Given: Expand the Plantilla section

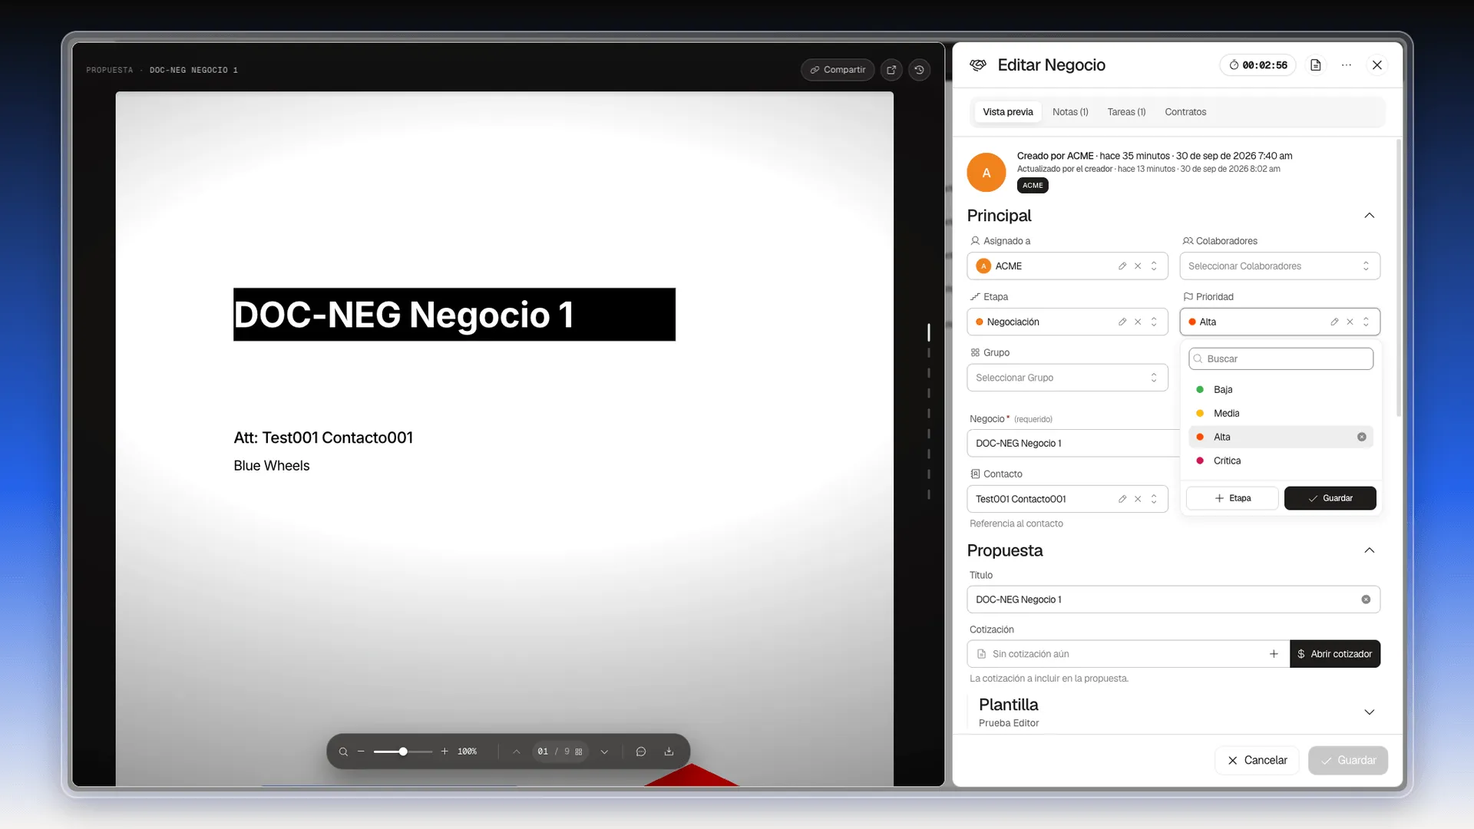Looking at the screenshot, I should [x=1369, y=712].
